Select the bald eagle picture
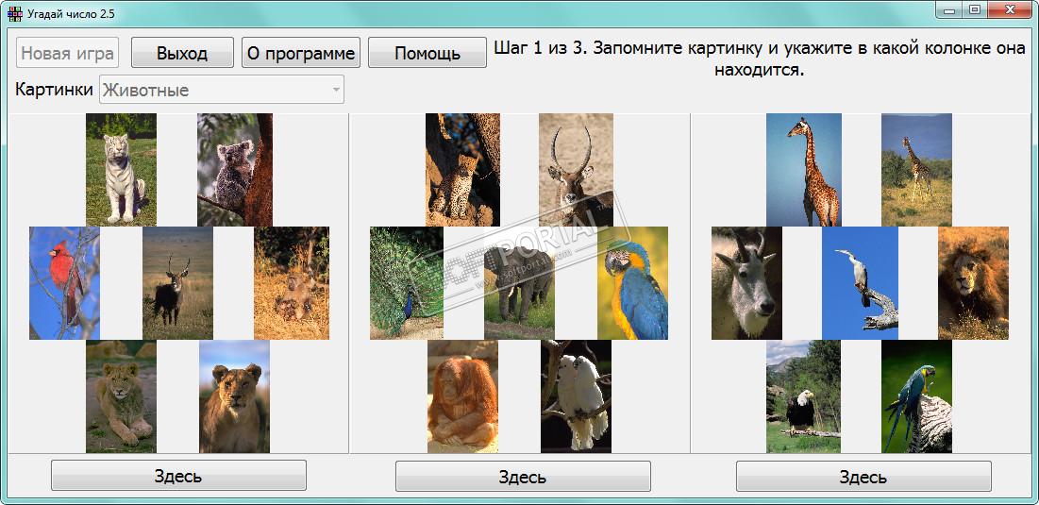 click(804, 396)
